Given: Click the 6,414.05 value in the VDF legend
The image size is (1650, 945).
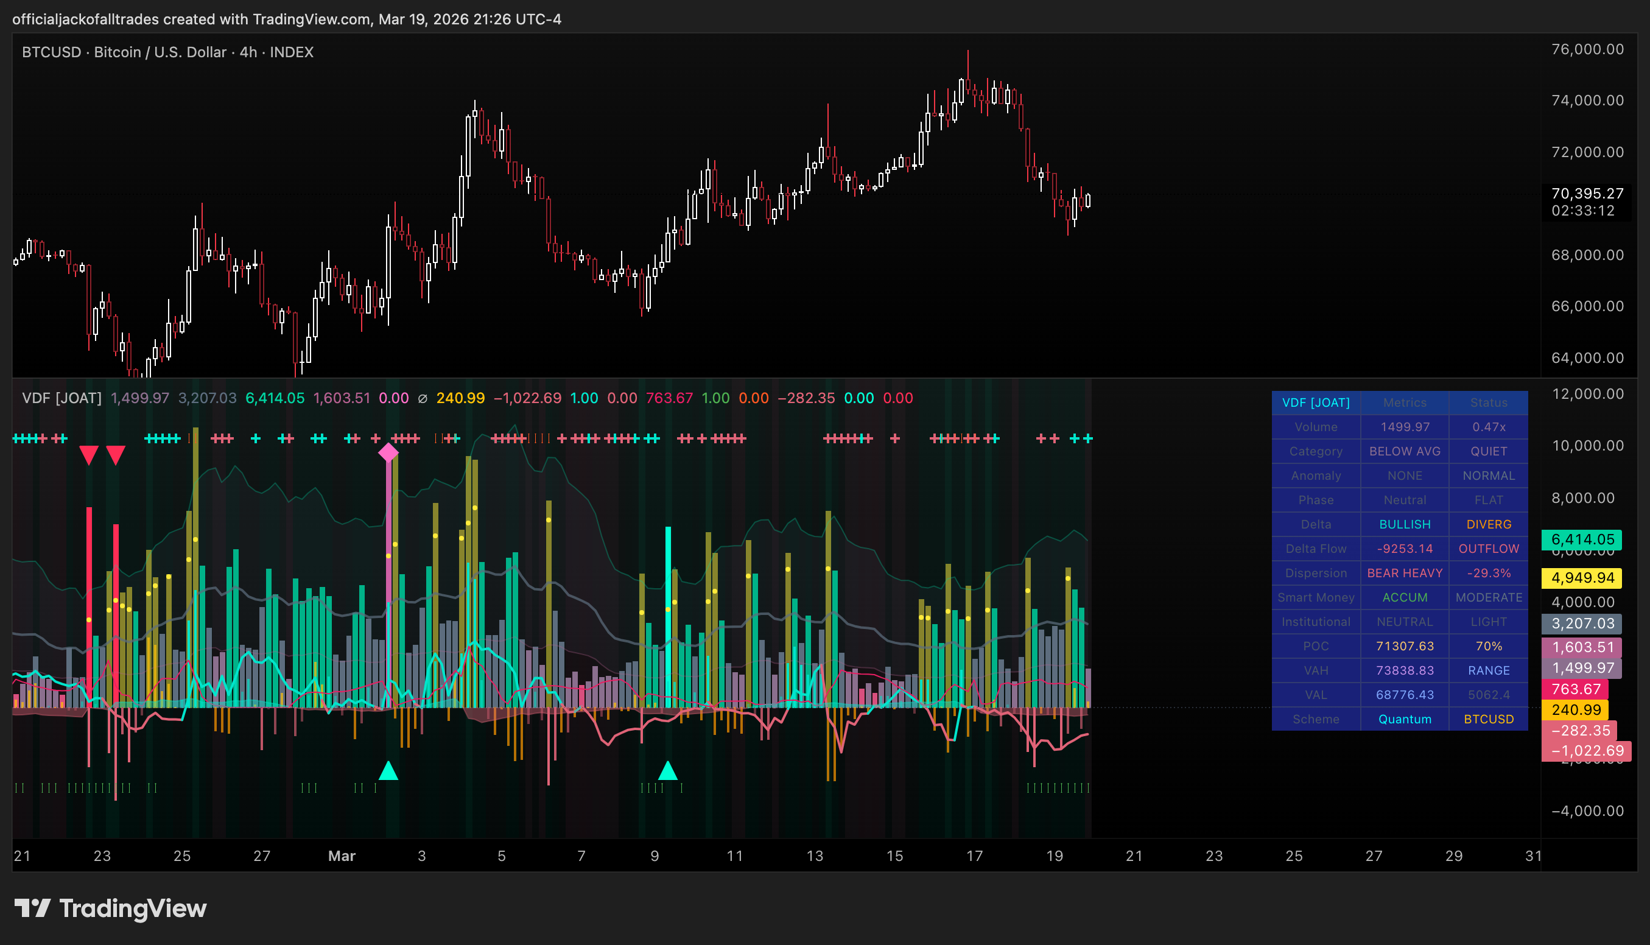Looking at the screenshot, I should tap(275, 398).
